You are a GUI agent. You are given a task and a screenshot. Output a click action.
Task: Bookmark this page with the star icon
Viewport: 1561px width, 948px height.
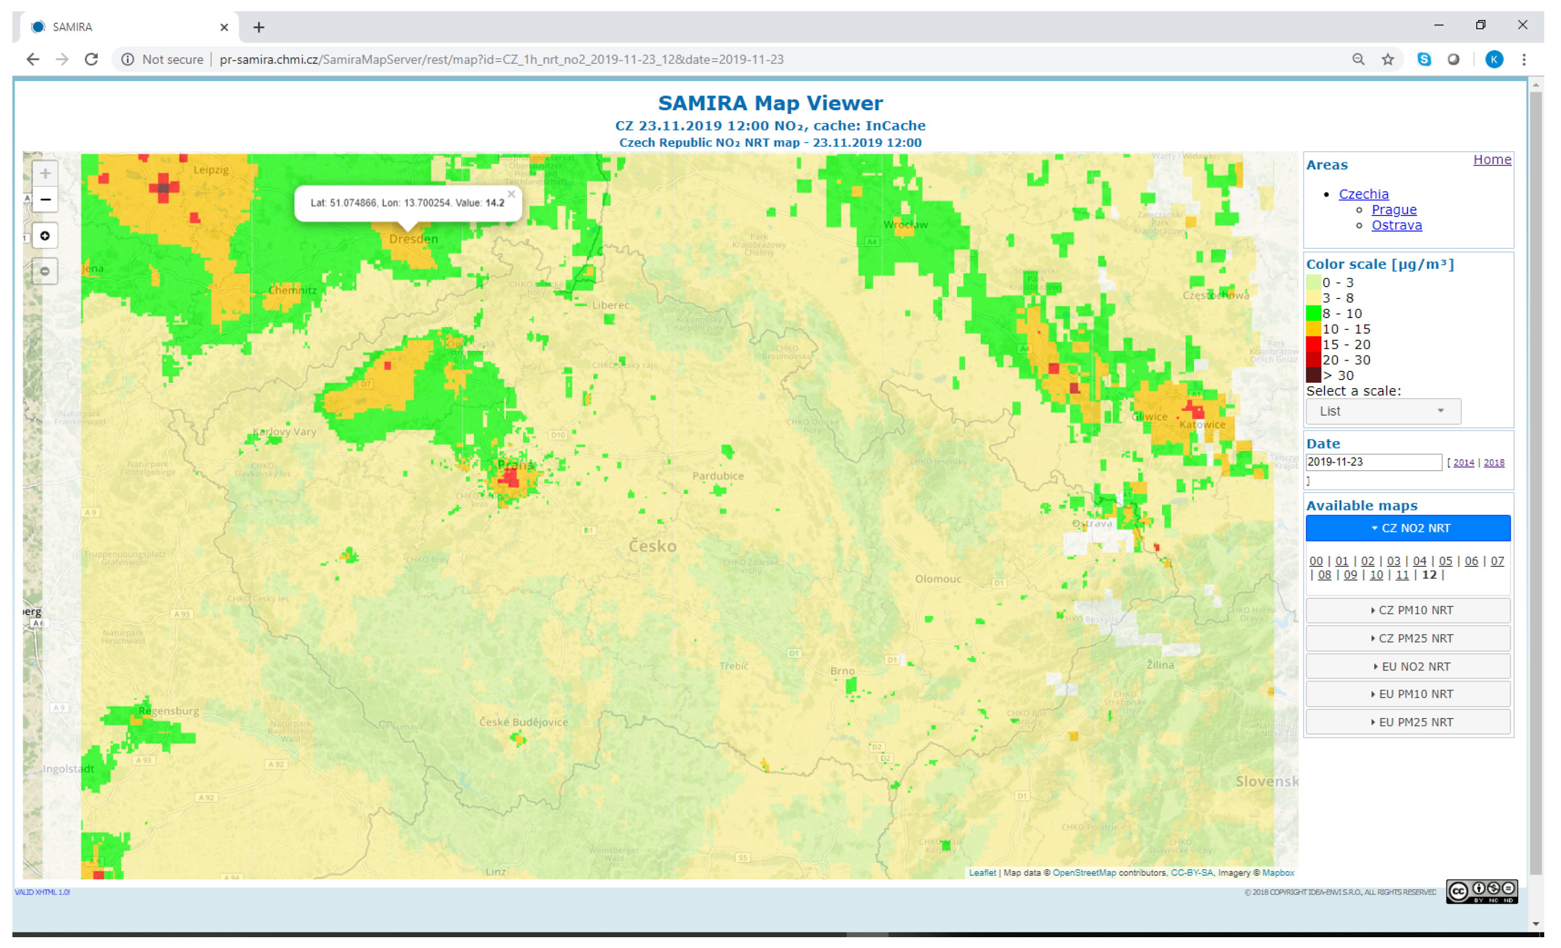[1388, 59]
